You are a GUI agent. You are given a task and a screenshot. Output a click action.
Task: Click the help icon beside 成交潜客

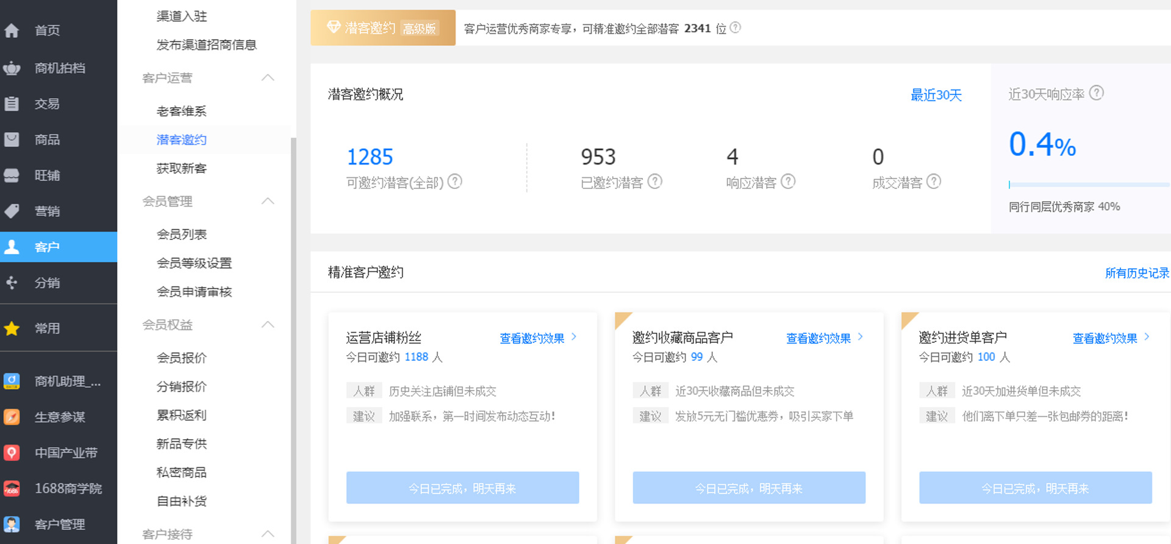[934, 182]
